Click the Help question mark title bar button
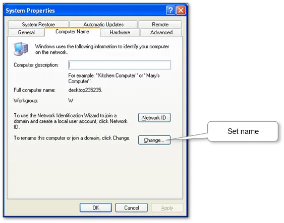Viewport: 284px width, 223px height. tap(171, 10)
